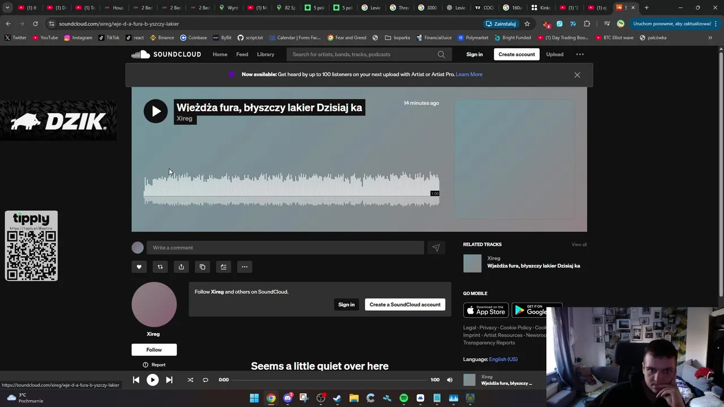
Task: Open Spotify from the taskbar
Action: [404, 398]
